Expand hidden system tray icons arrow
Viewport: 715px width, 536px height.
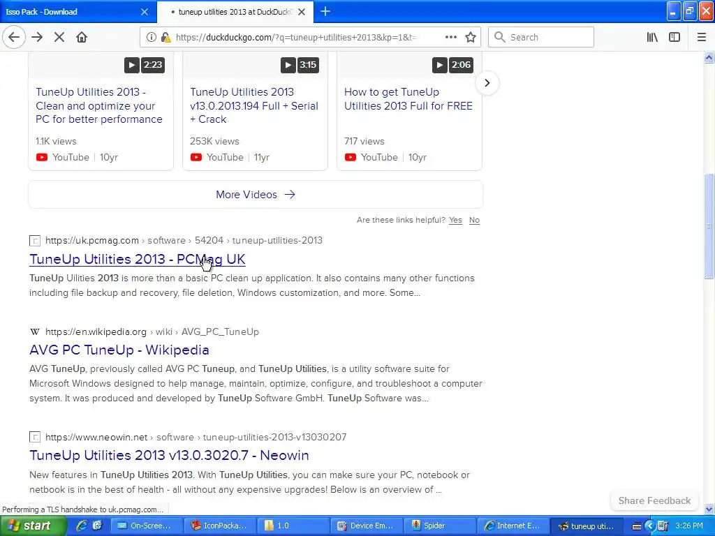(x=650, y=526)
